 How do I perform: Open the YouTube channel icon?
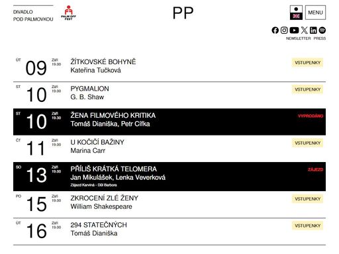294,30
